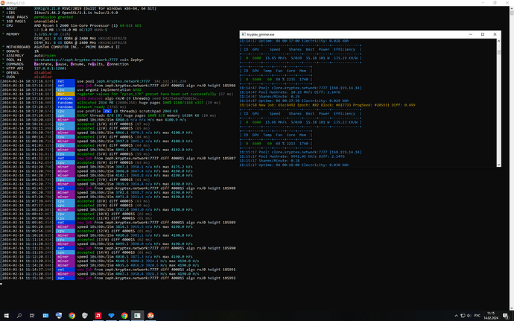Click XMRig window scrollbar up arrow
Viewport: 514px width, 321px height.
(x=512, y=8)
